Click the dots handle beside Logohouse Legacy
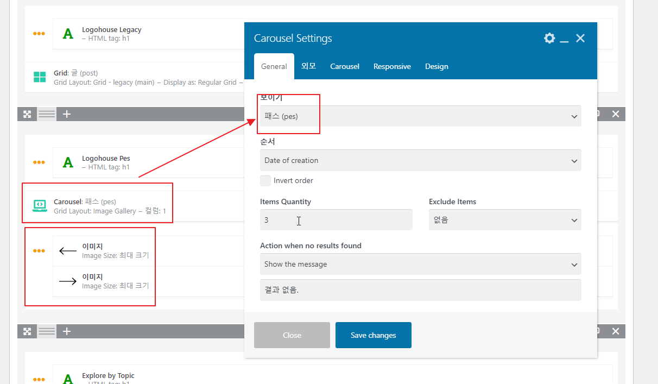658x384 pixels. click(x=39, y=34)
